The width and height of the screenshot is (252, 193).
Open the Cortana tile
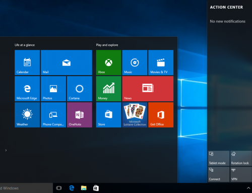tap(80, 89)
